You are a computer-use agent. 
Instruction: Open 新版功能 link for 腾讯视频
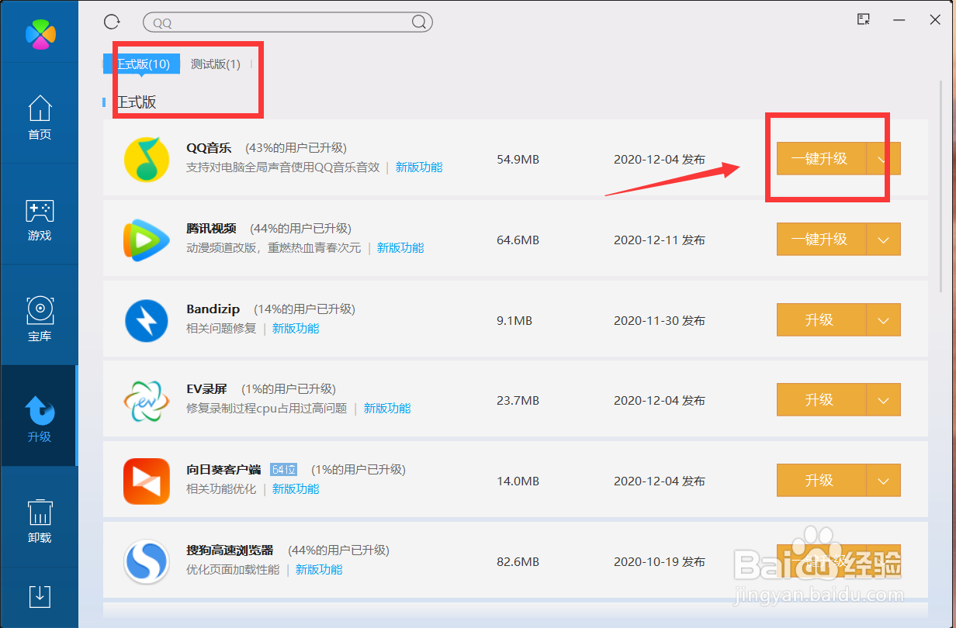point(400,247)
